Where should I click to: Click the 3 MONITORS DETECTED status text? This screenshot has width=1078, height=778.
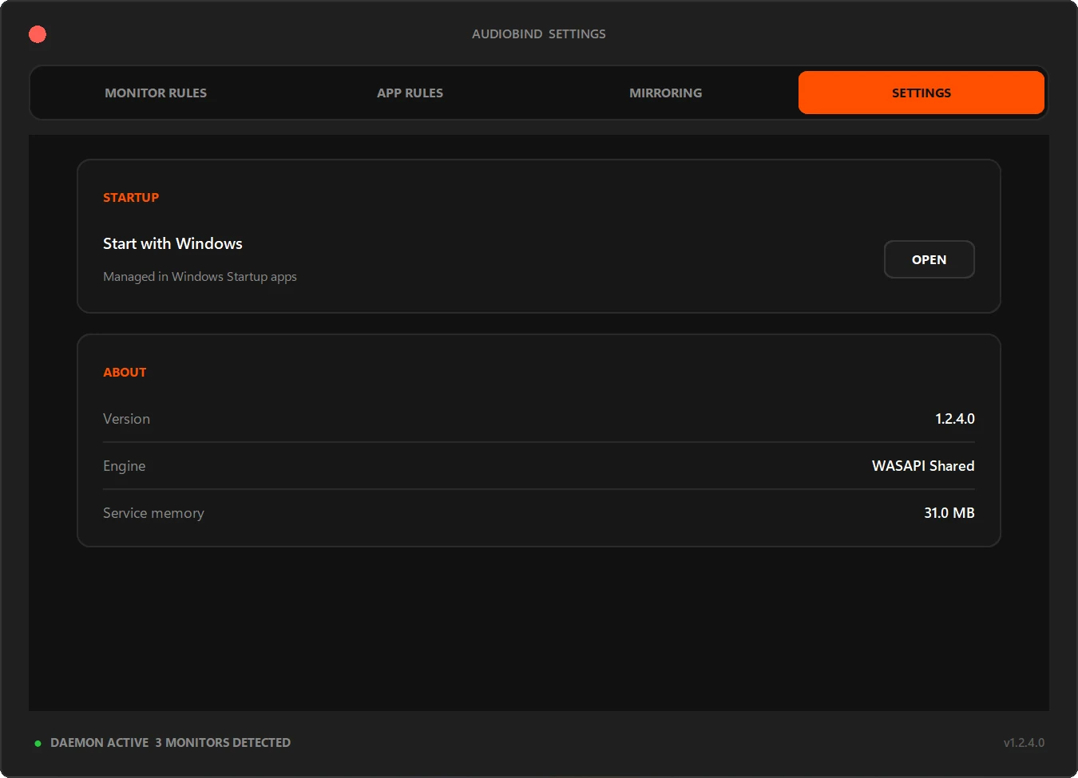(x=223, y=743)
